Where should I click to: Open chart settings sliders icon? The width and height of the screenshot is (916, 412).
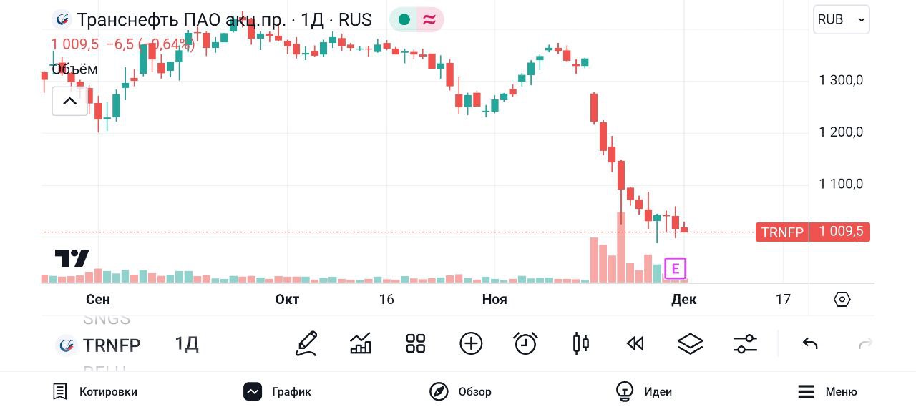(745, 344)
